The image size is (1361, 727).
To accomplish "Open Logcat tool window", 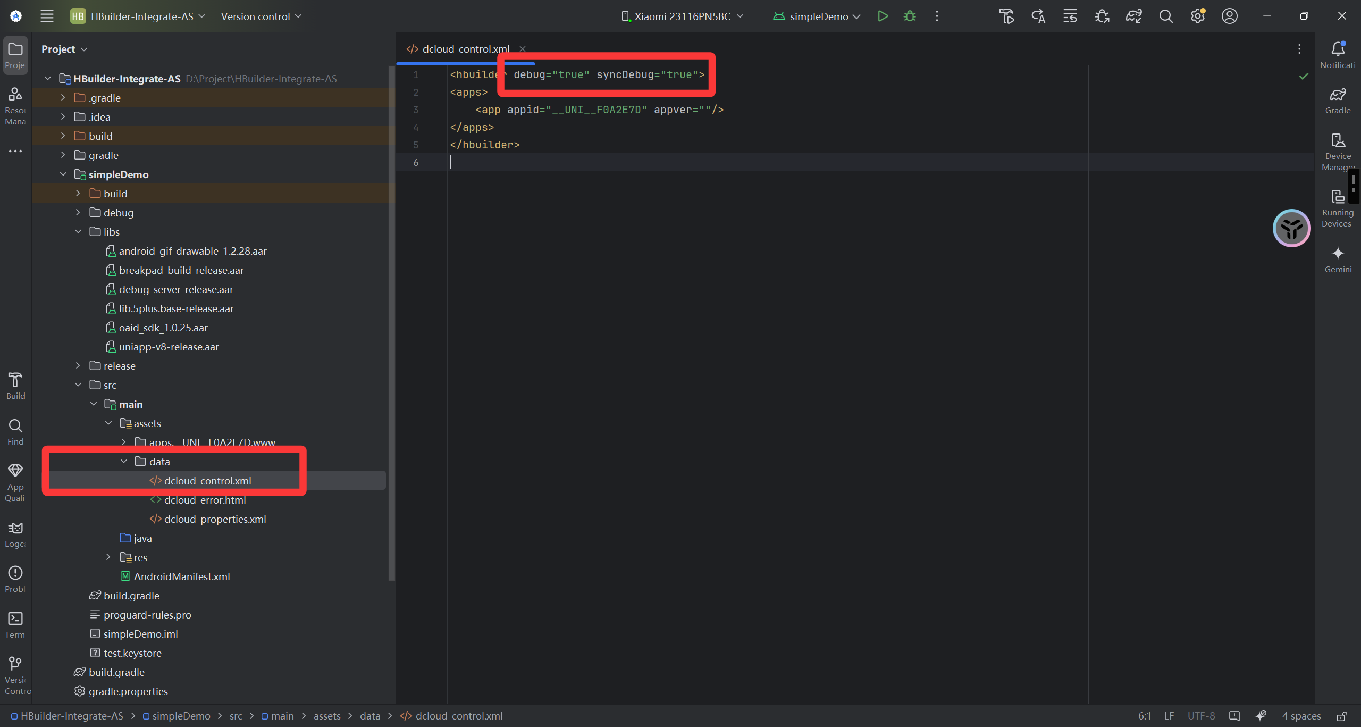I will [x=15, y=534].
